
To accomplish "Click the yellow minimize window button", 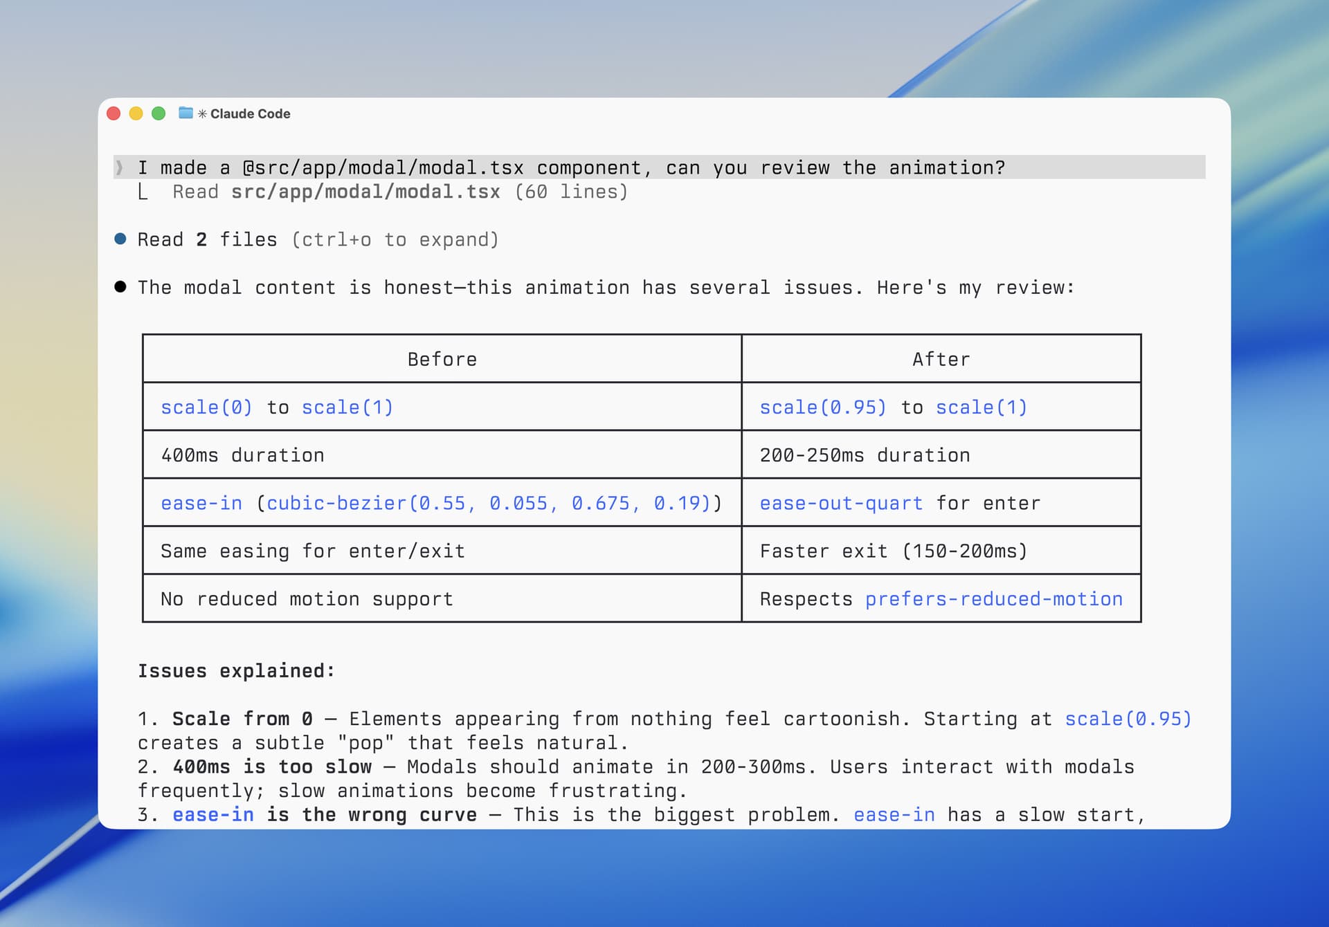I will (x=136, y=113).
